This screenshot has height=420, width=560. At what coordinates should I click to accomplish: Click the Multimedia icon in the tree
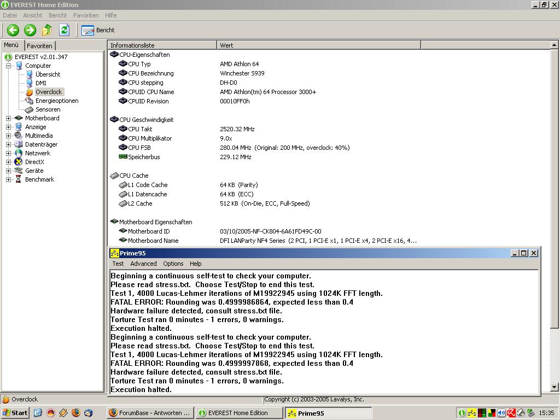(x=19, y=136)
